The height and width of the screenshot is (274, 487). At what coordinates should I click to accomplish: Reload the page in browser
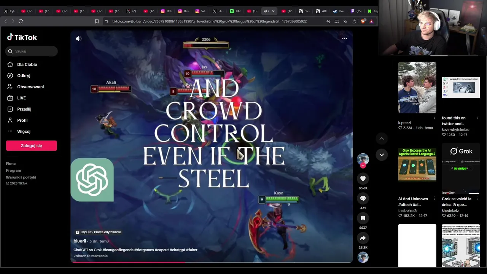[21, 21]
